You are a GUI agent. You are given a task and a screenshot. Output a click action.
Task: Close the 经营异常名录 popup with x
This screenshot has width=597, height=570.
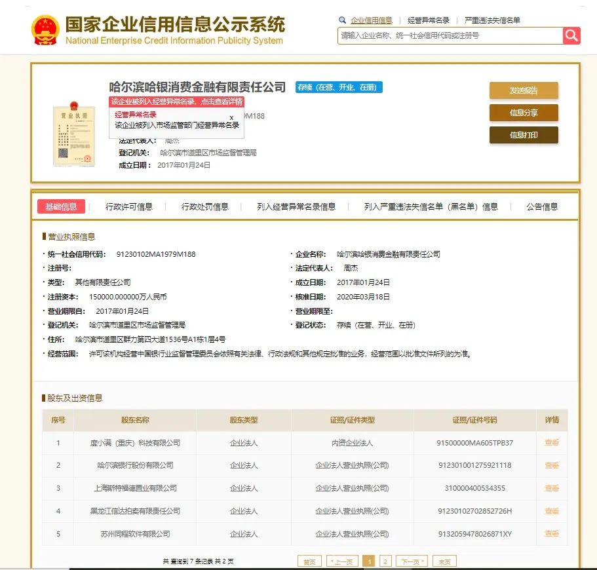[231, 118]
